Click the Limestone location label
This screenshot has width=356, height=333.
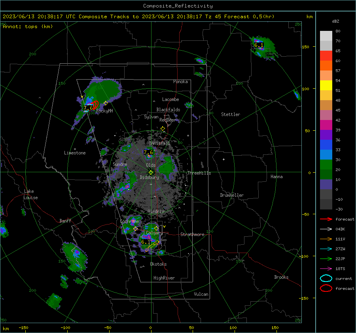pyautogui.click(x=75, y=153)
